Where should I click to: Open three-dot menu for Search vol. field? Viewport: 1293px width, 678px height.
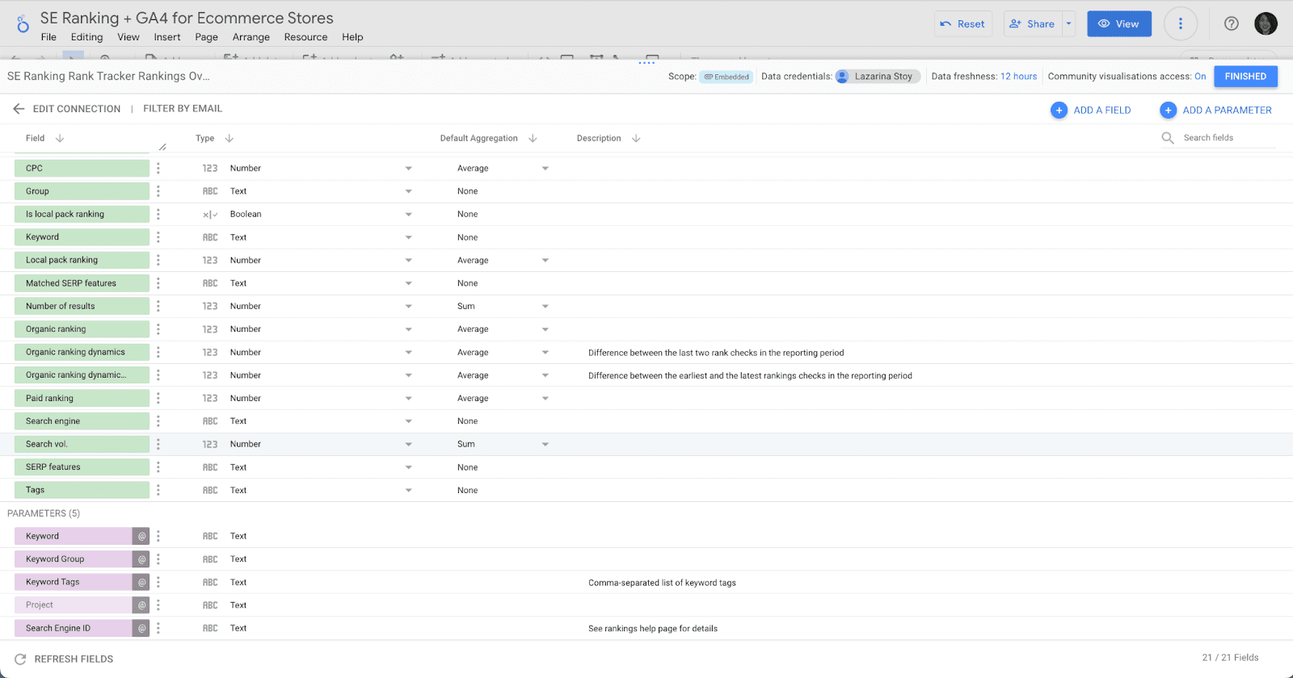coord(158,444)
